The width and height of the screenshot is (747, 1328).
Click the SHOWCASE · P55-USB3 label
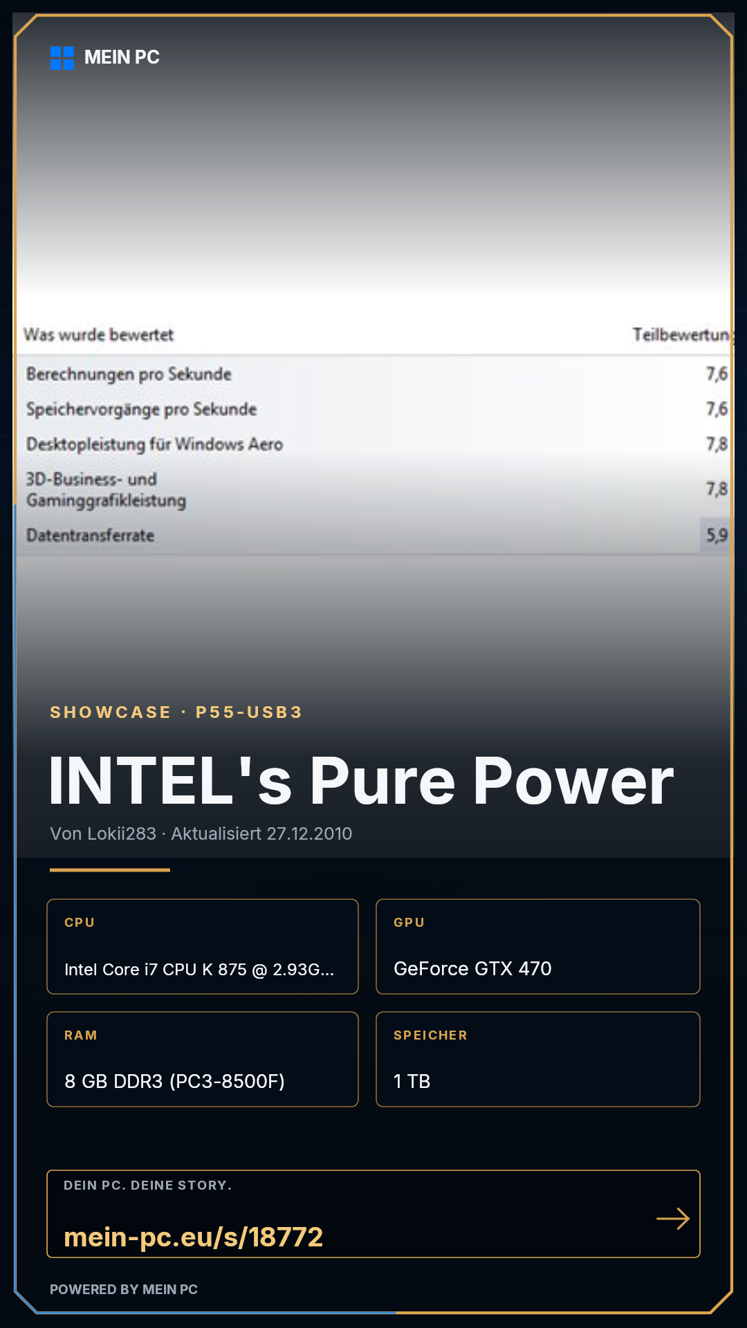176,712
